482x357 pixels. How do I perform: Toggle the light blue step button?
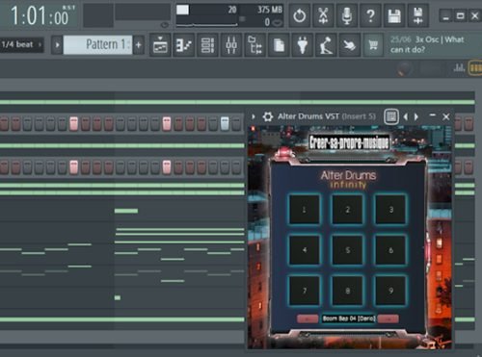[225, 124]
